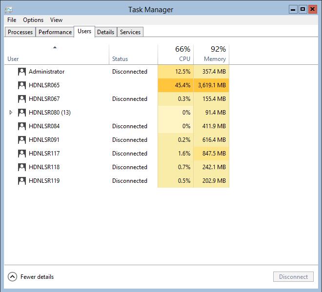This screenshot has width=322, height=292.
Task: Click the HDNLSR119 user avatar icon
Action: [x=21, y=181]
